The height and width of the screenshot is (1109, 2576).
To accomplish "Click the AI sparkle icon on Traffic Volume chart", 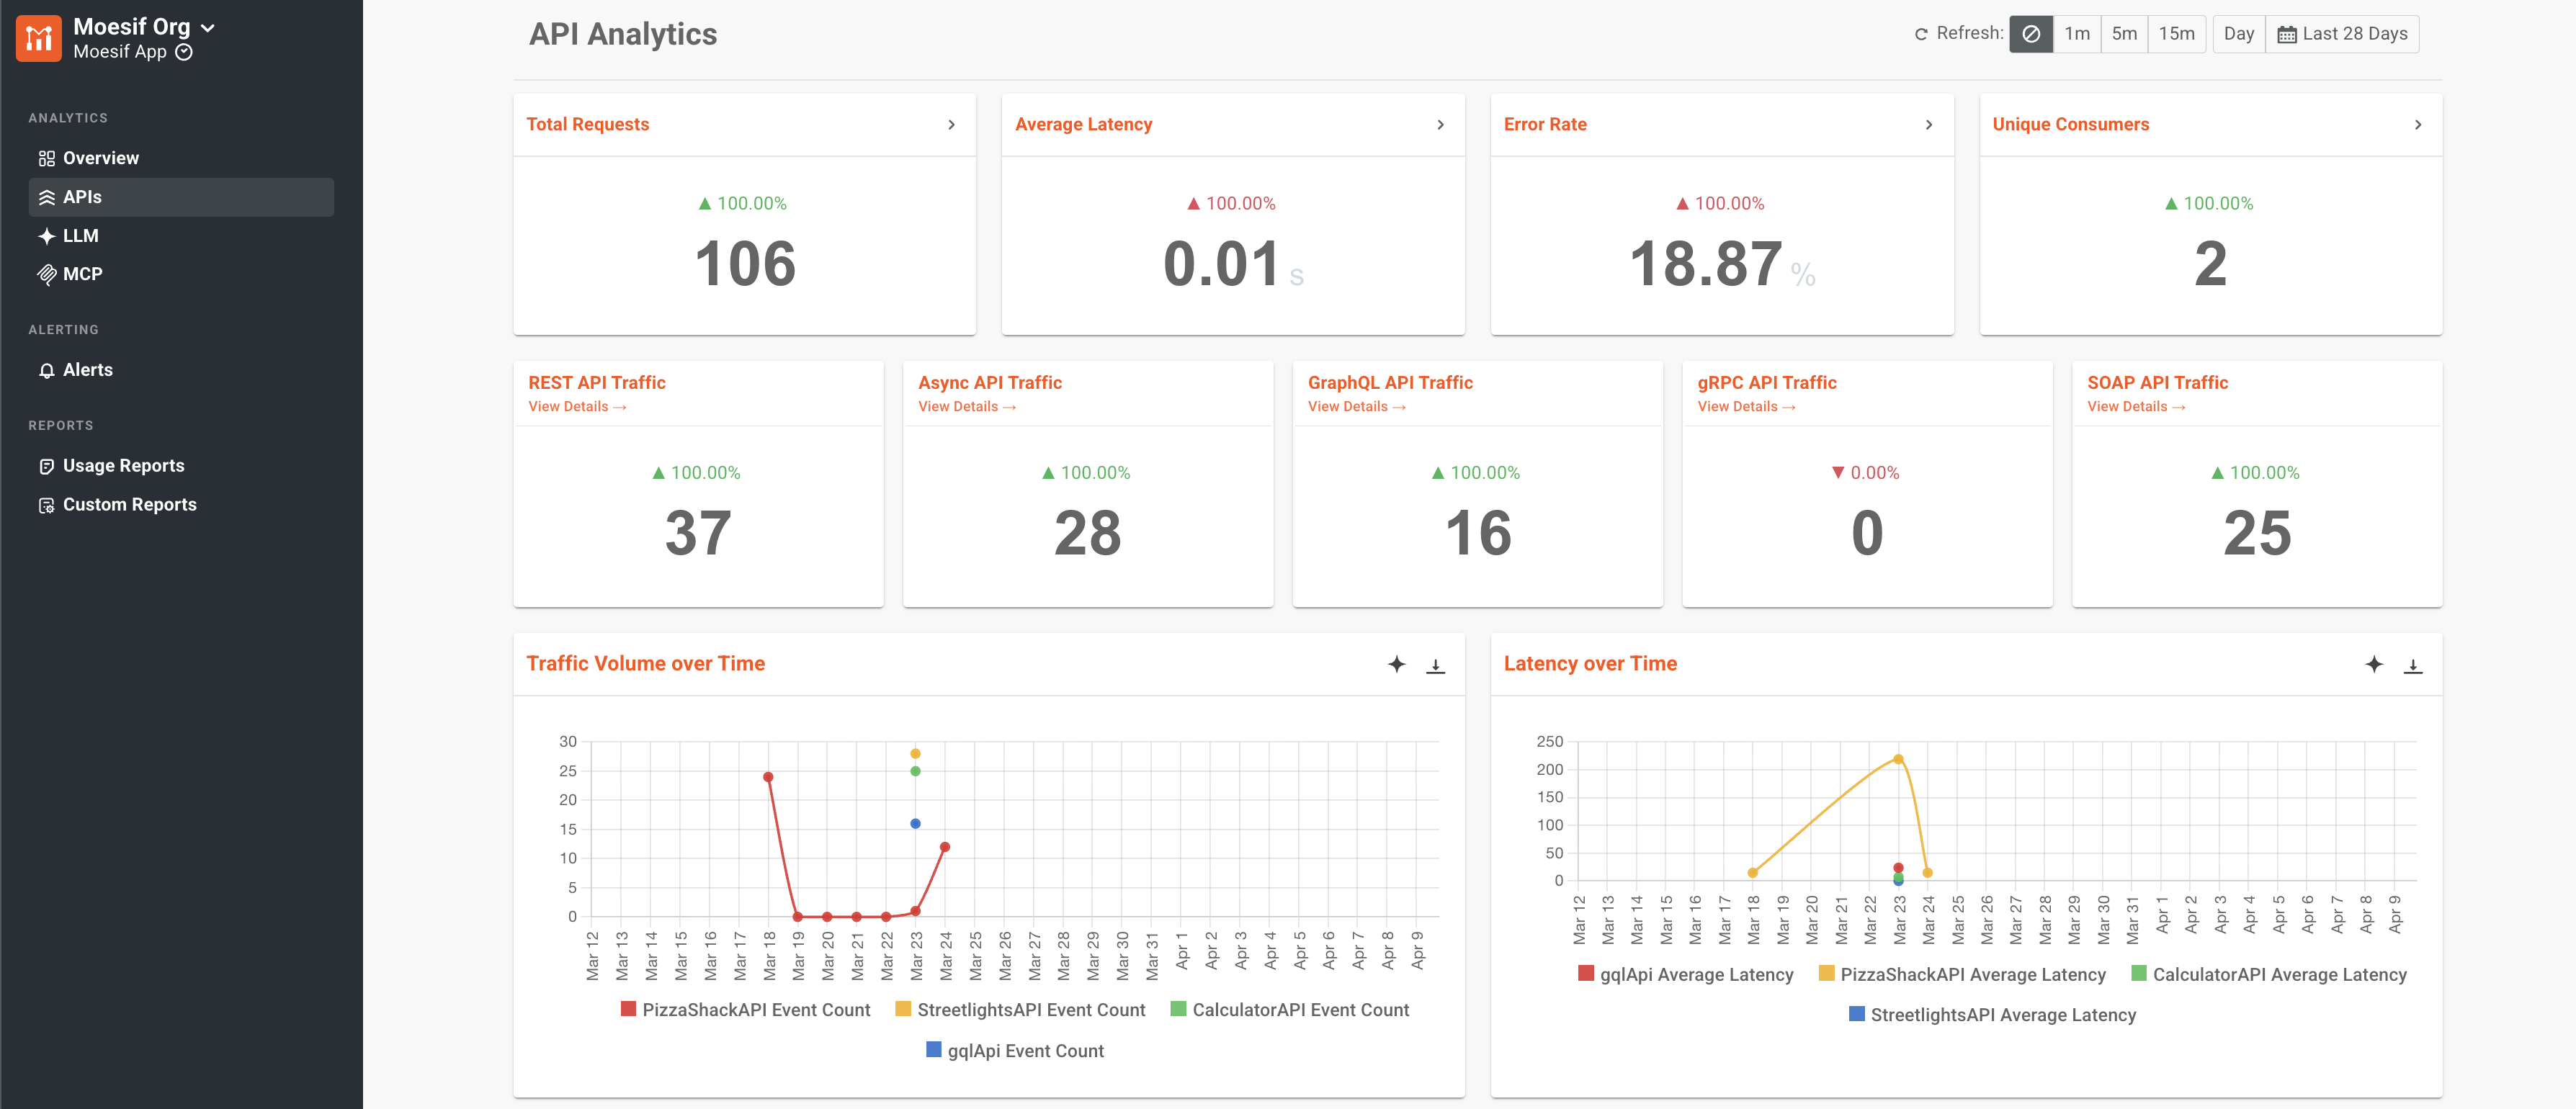I will (x=1397, y=664).
